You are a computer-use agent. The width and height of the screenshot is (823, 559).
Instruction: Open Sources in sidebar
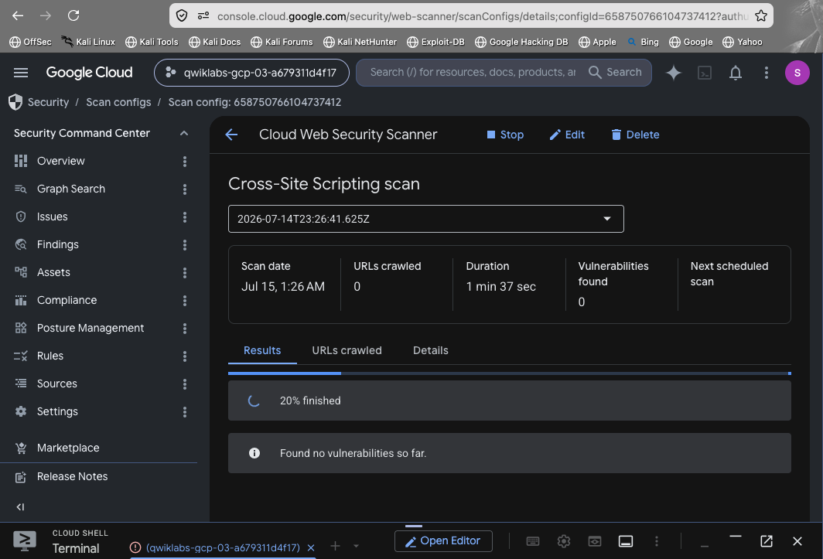click(56, 383)
